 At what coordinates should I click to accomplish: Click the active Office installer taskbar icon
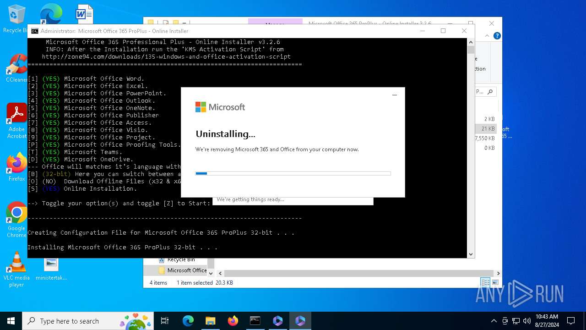[x=300, y=321]
